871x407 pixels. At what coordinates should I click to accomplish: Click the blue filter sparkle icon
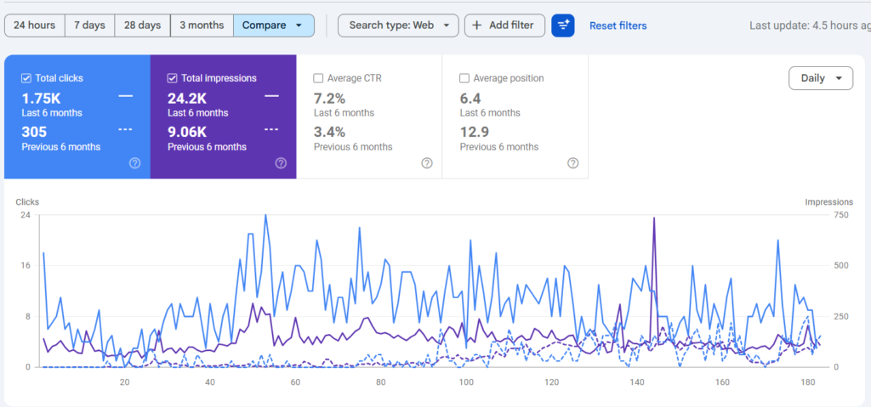(x=562, y=25)
